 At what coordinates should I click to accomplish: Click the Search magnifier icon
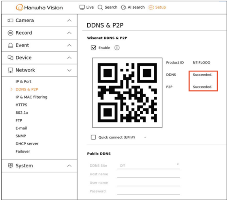click(100, 7)
